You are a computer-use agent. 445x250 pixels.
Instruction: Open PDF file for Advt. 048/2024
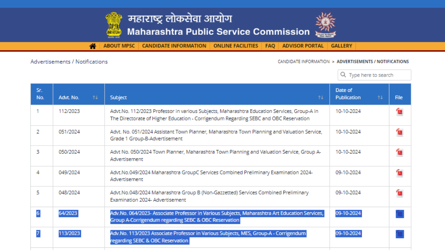click(x=399, y=193)
